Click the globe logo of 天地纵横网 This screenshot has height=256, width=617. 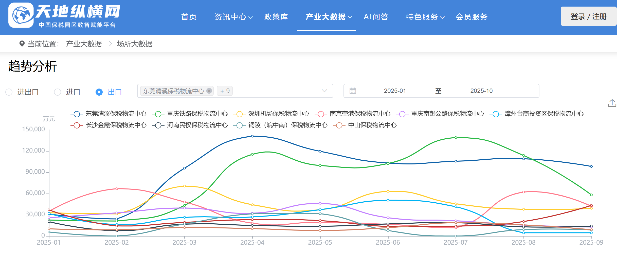[x=21, y=15]
